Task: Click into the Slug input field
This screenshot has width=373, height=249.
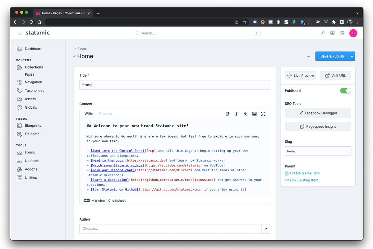Action: click(x=318, y=151)
